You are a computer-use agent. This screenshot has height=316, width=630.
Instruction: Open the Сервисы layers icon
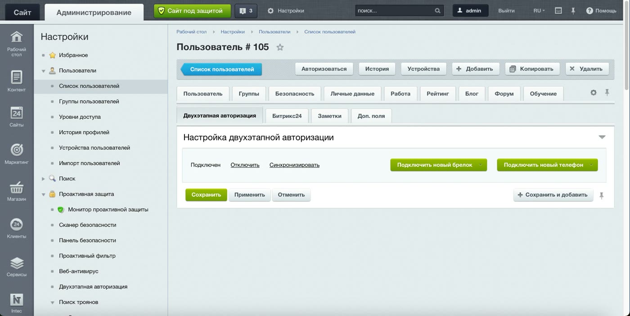click(x=17, y=262)
